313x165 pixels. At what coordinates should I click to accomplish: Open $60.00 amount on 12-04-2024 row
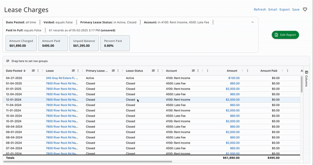(x=235, y=94)
